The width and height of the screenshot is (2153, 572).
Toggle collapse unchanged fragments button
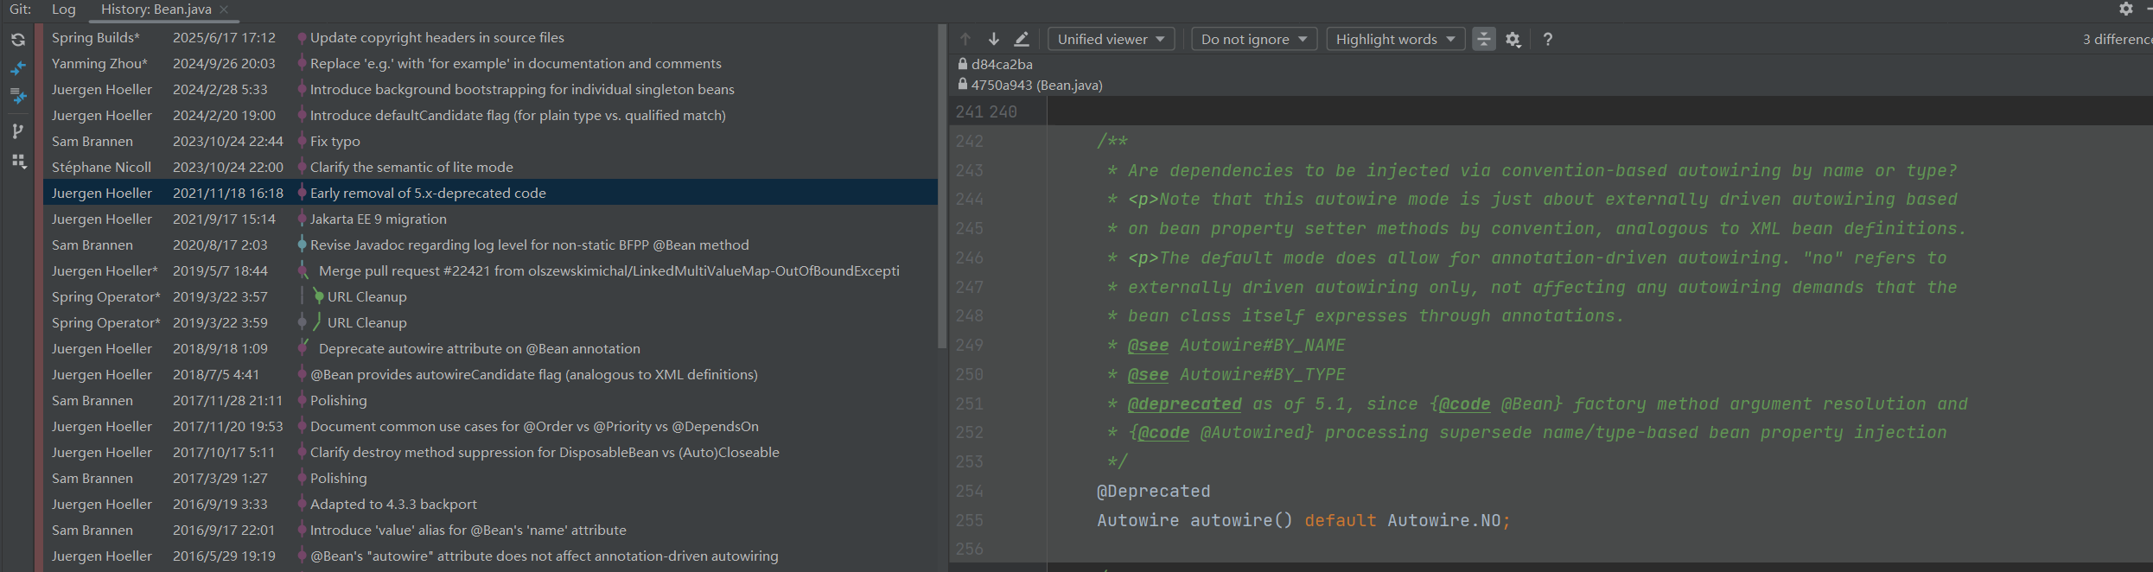pyautogui.click(x=1483, y=39)
